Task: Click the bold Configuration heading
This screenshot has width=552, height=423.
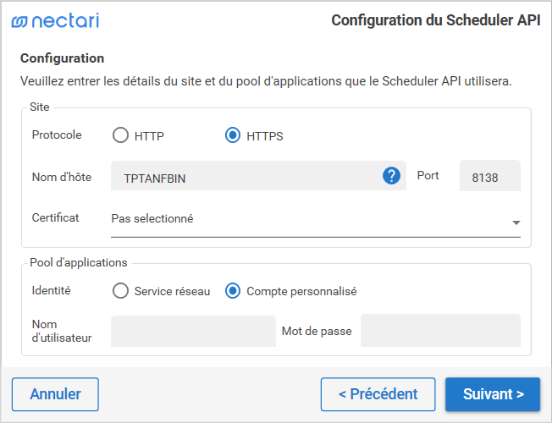Action: coord(63,58)
